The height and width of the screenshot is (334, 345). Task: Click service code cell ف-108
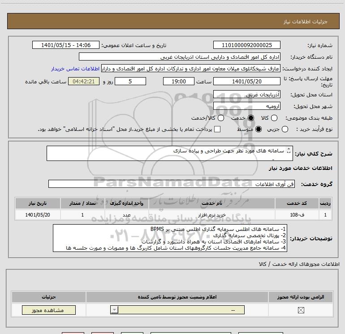(297, 215)
